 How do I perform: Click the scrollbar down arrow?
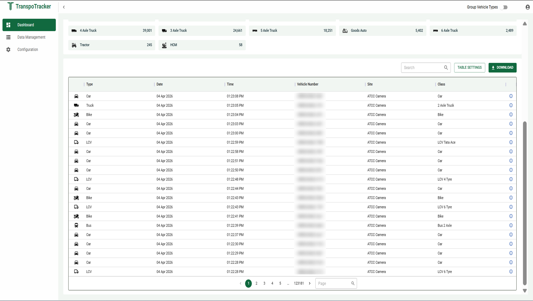coord(525,291)
